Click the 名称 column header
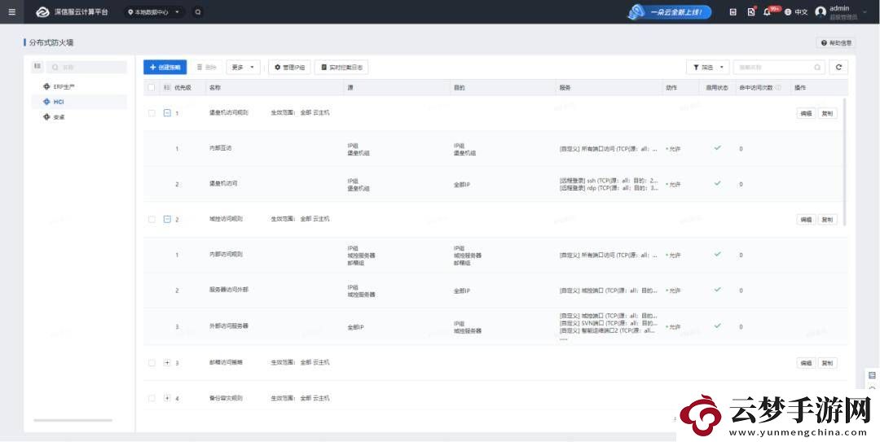 (x=215, y=87)
